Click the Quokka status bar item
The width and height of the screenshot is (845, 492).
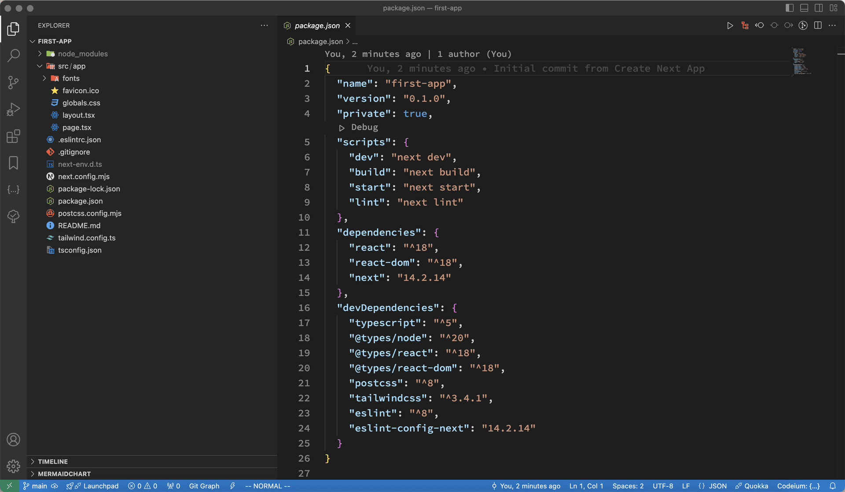click(x=752, y=486)
